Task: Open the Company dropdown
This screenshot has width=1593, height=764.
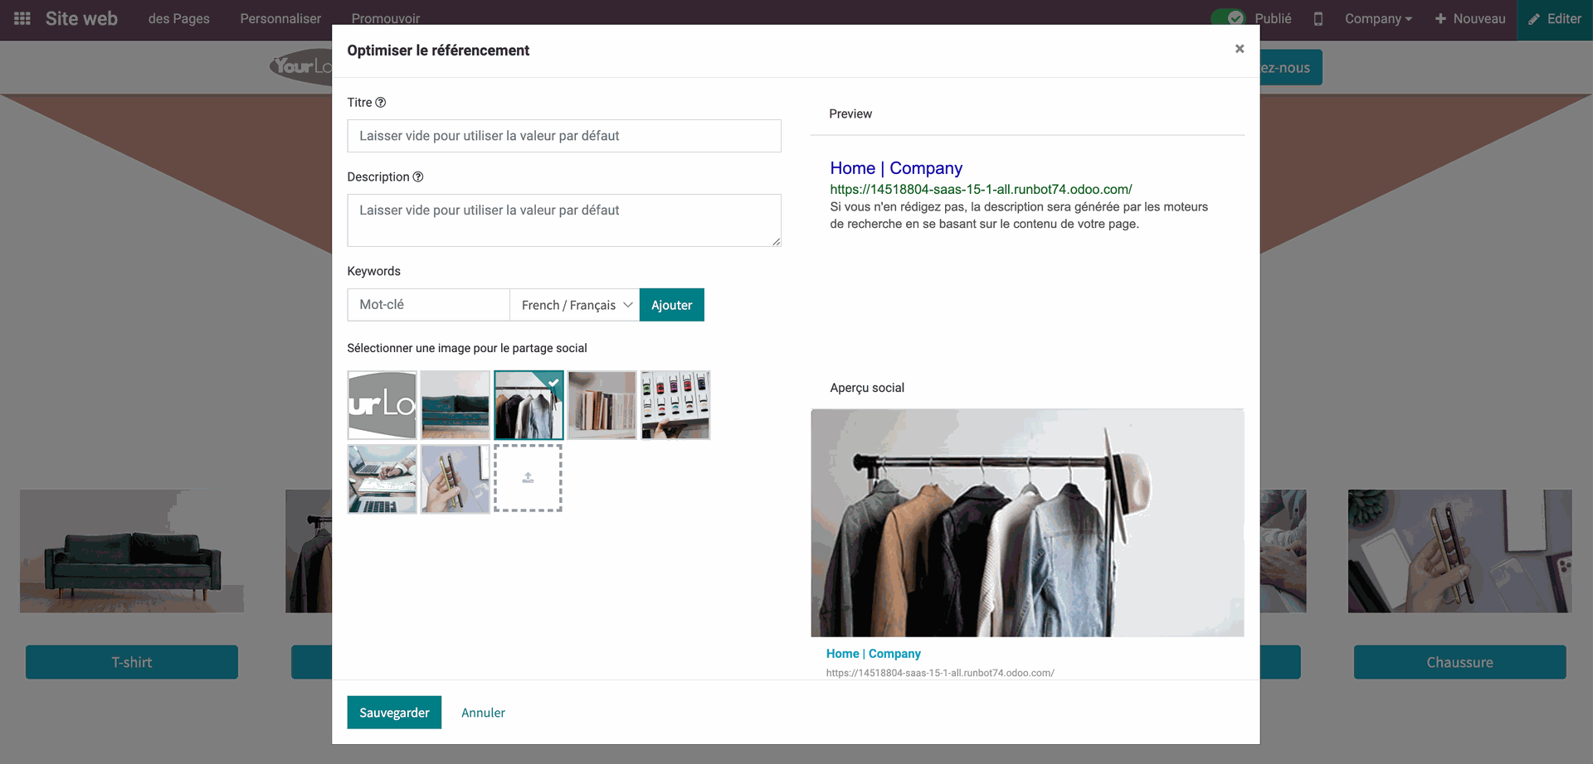Action: click(1377, 18)
